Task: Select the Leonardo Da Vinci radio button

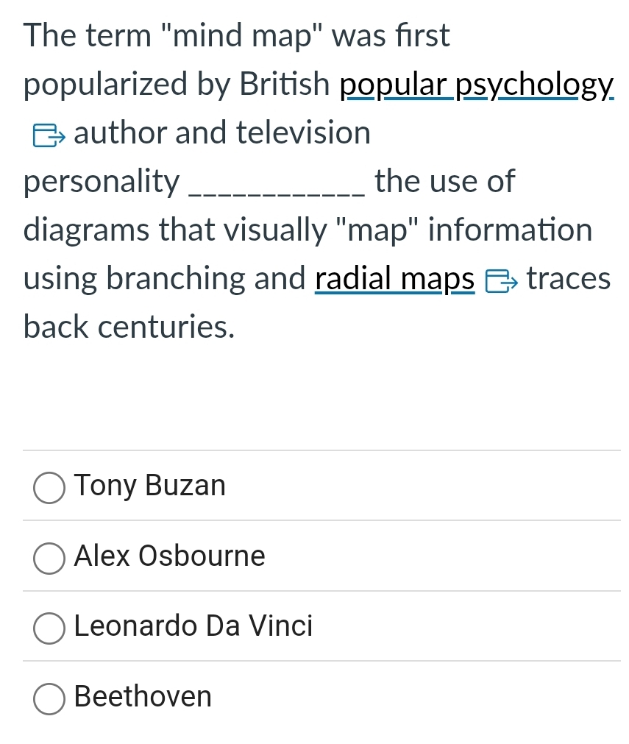Action: 48,628
